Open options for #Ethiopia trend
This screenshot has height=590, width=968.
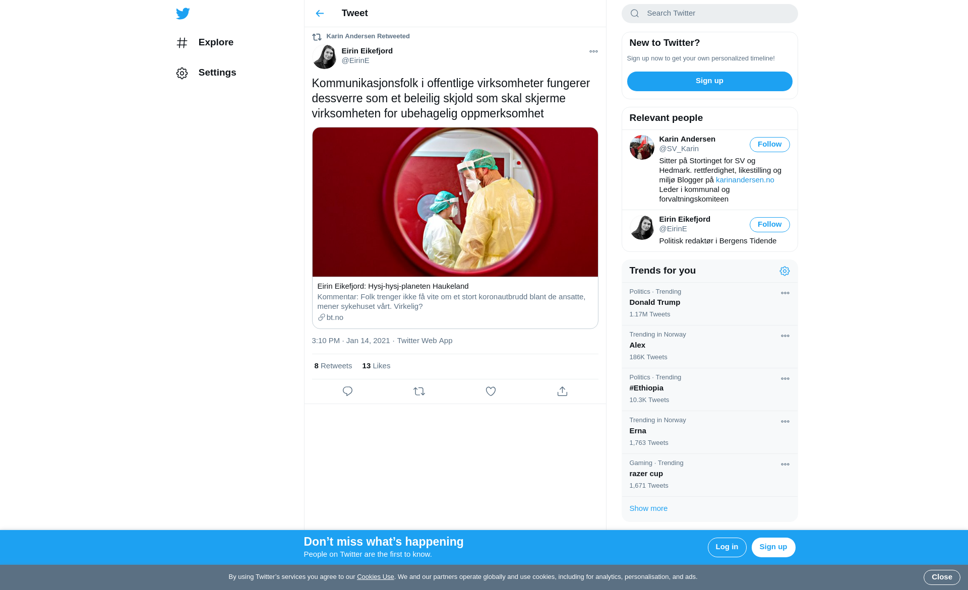(x=785, y=379)
